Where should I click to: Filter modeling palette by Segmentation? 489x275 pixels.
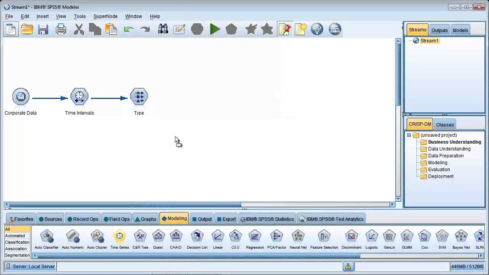click(x=17, y=255)
